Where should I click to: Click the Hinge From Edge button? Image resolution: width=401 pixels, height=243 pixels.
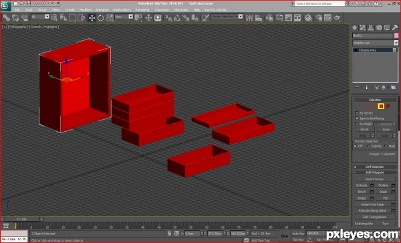[x=372, y=204]
